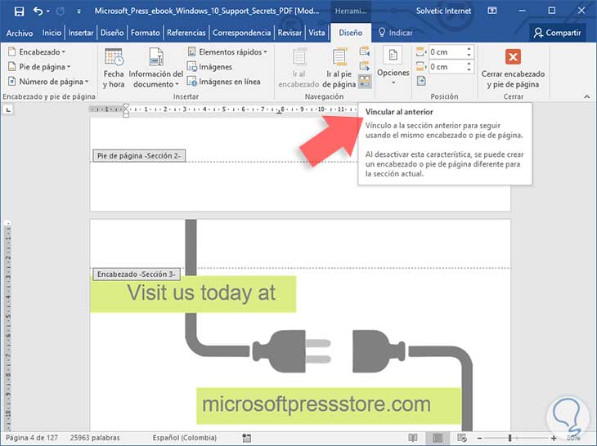
Task: Click the Compartir share button
Action: [x=558, y=33]
